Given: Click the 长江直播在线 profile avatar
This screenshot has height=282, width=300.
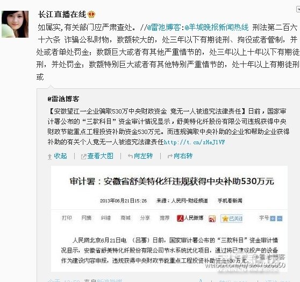Looking at the screenshot, I should tap(15, 24).
